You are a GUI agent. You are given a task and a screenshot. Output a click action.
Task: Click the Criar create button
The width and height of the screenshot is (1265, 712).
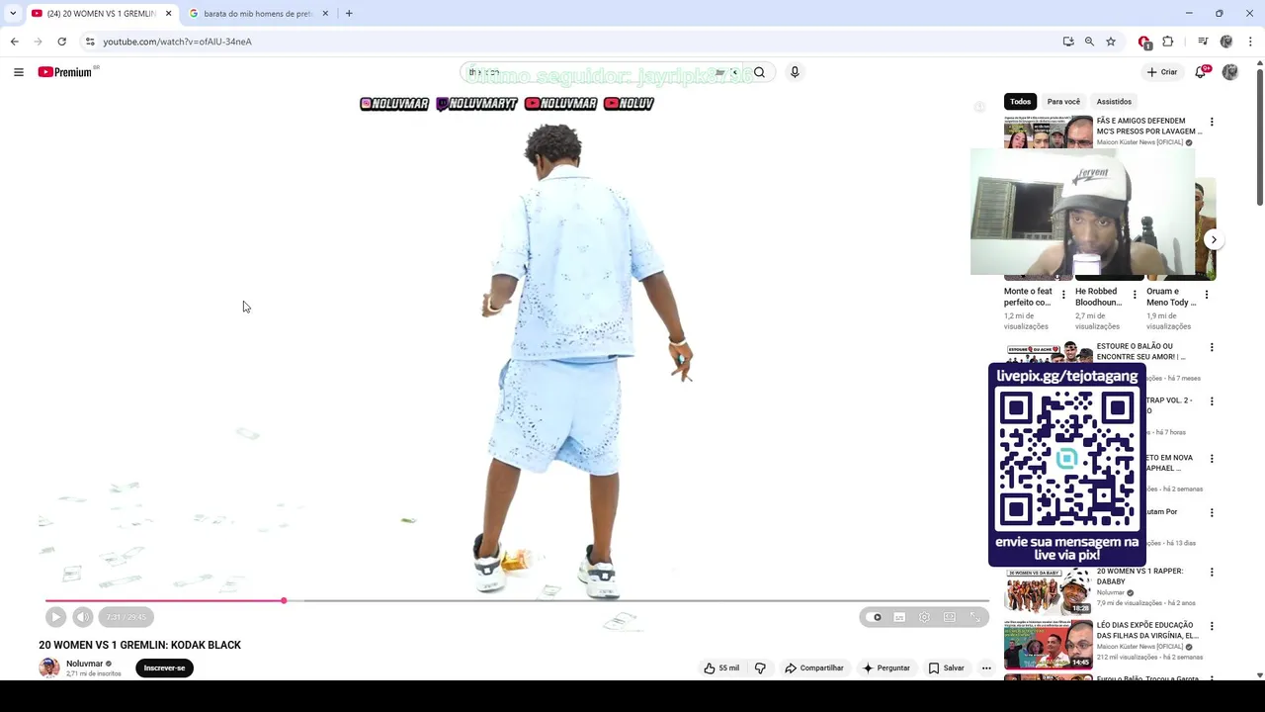[x=1162, y=72]
